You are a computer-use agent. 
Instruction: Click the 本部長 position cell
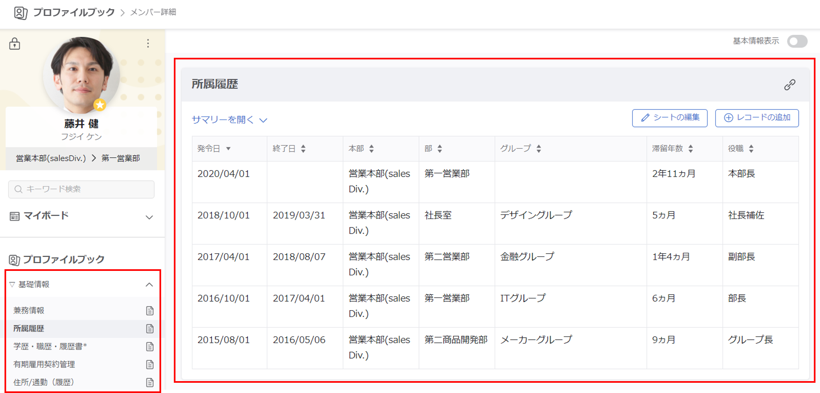(741, 174)
